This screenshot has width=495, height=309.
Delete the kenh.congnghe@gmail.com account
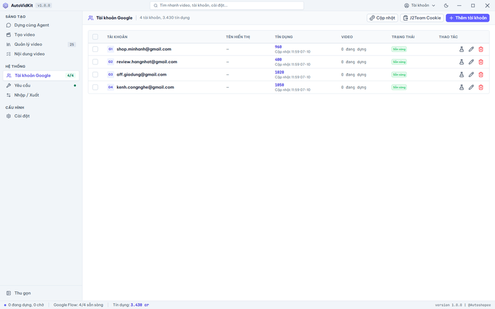coord(480,87)
